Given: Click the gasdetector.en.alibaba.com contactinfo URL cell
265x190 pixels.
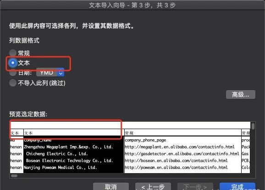Looking at the screenshot, I should click(182, 154).
